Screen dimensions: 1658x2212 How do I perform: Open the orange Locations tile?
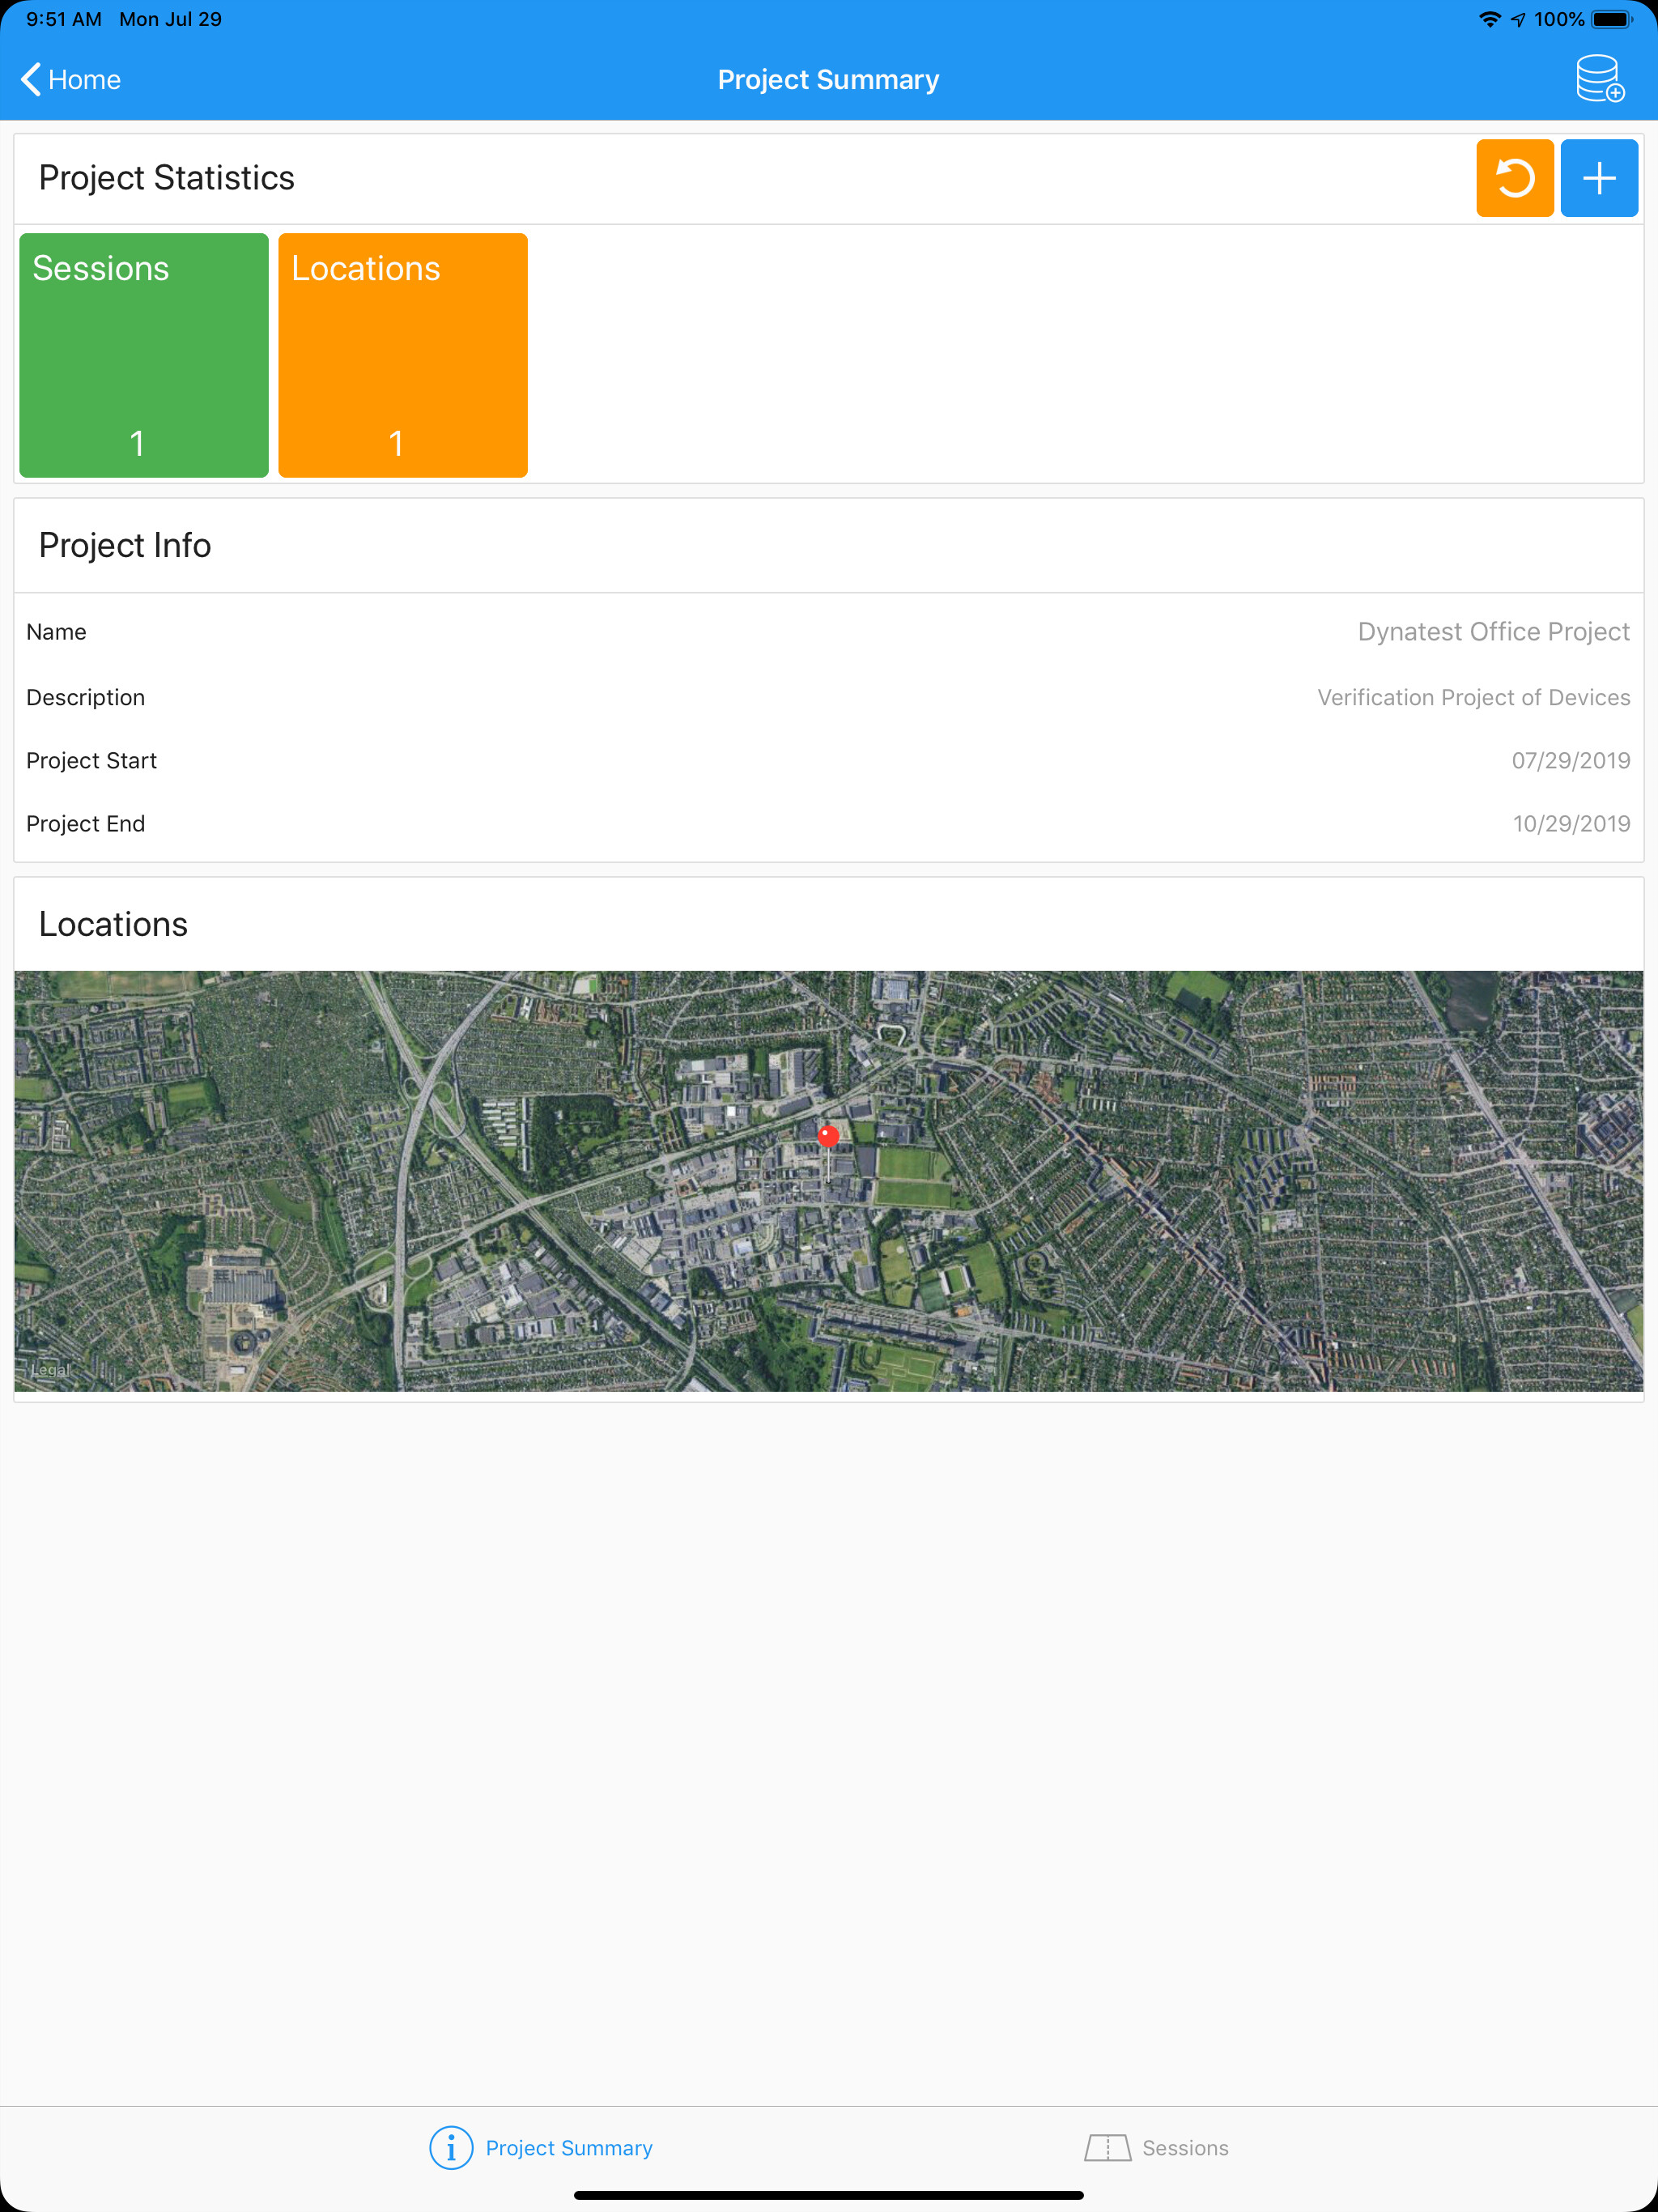403,355
